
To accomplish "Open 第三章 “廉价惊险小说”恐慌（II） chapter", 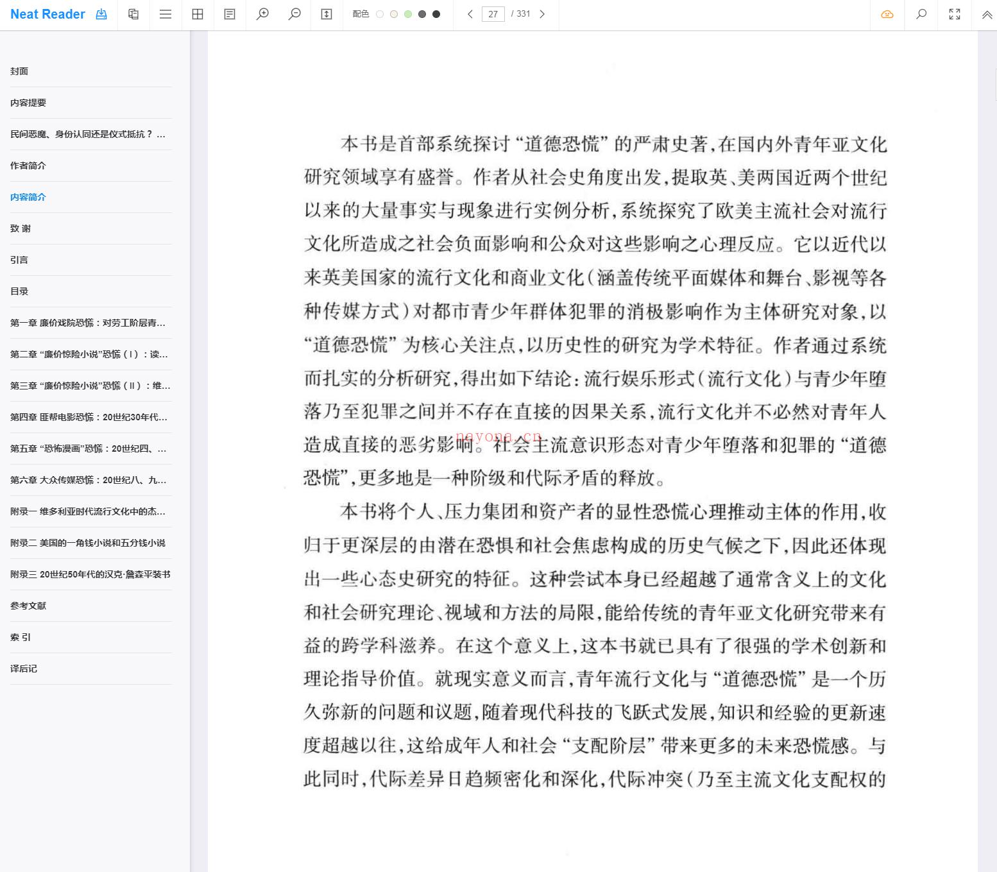I will 90,386.
